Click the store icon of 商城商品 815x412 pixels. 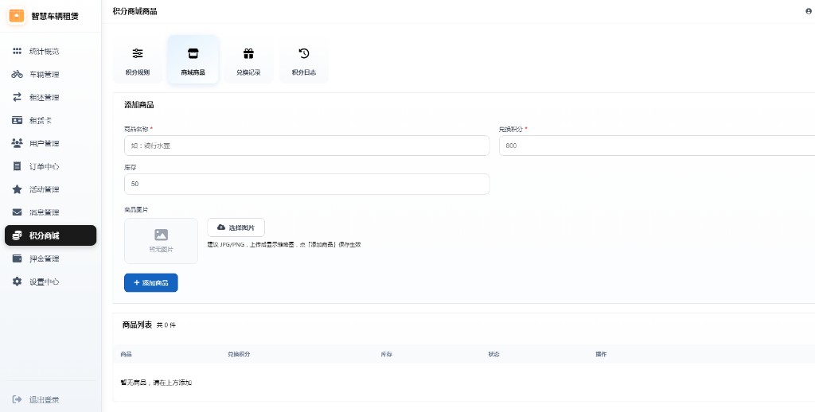tap(193, 53)
